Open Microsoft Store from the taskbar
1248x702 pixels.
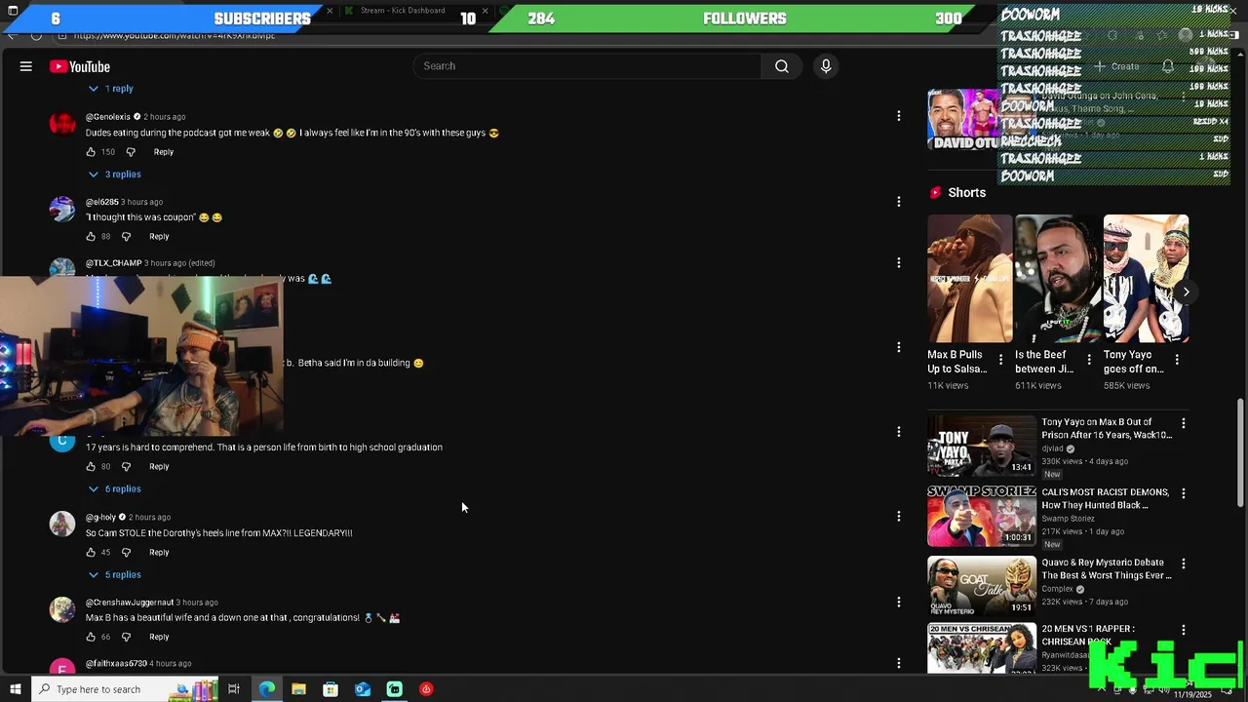pos(331,689)
